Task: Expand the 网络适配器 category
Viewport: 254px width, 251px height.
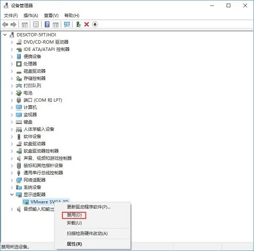Action: pyautogui.click(x=12, y=180)
